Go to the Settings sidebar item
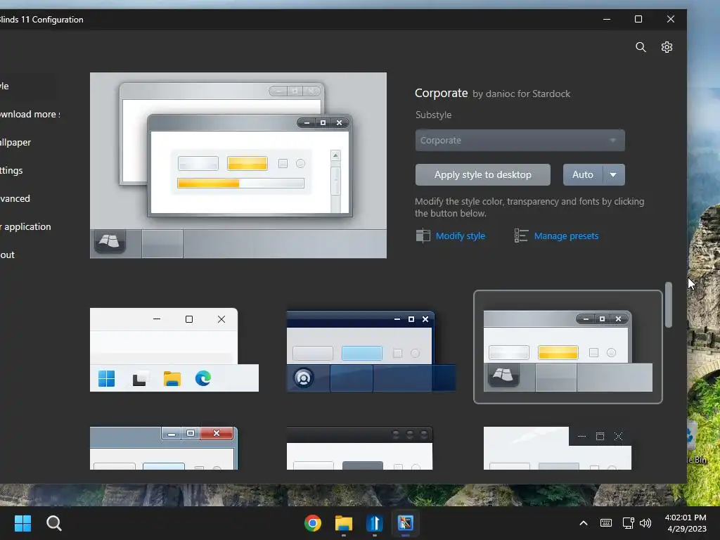 (x=11, y=170)
